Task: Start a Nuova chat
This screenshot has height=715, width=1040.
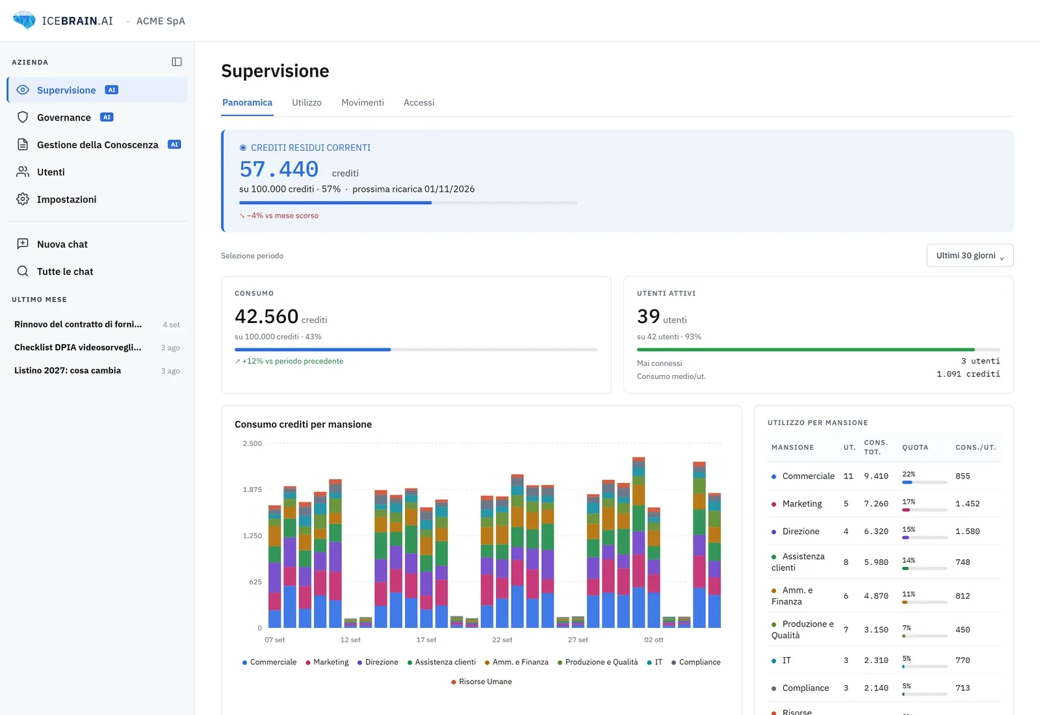Action: click(x=97, y=244)
